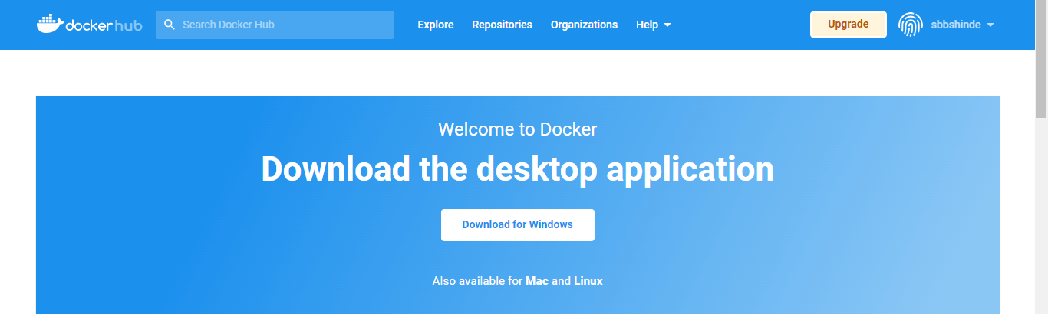Screen dimensions: 1048x314
Task: Click the Download the desktop application heading
Action: 518,168
